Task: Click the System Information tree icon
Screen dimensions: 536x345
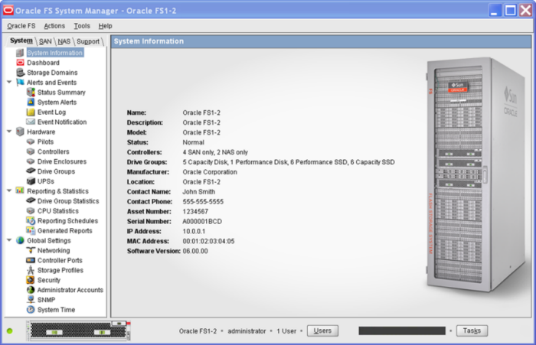Action: 20,53
